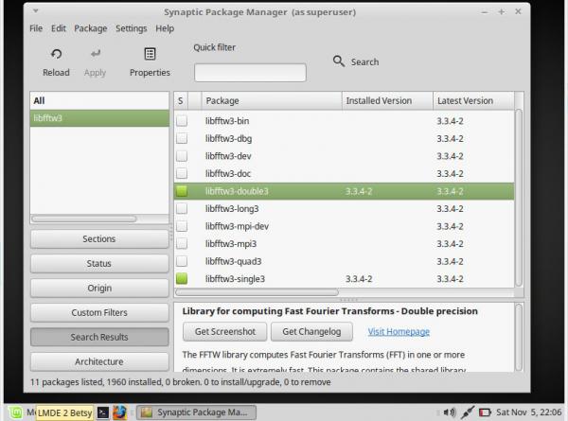Click the battery indicator tray icon

tap(485, 412)
